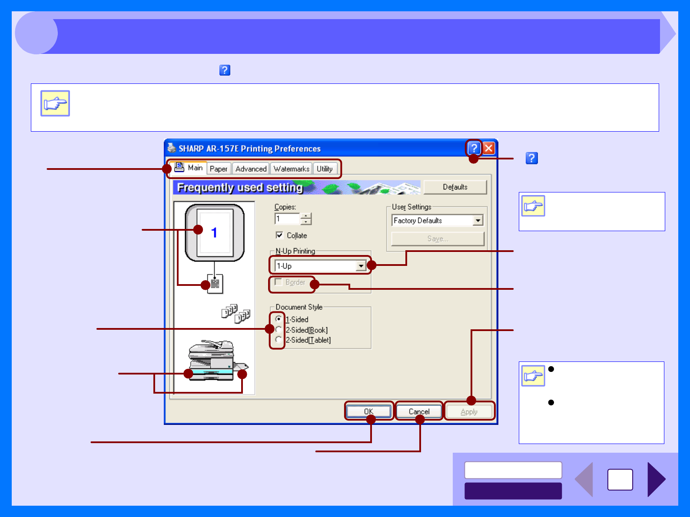Select the 1-Sided radio button
The height and width of the screenshot is (517, 690).
click(279, 319)
